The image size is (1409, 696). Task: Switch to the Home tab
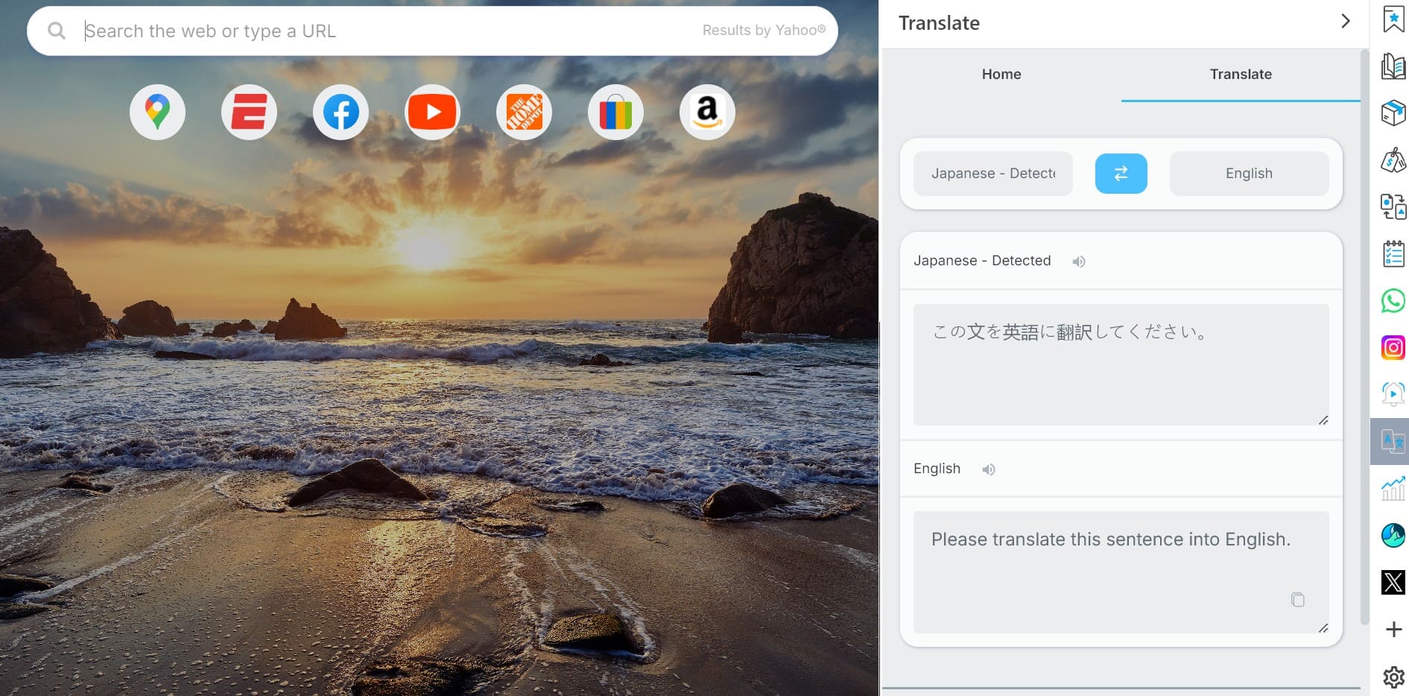[x=1001, y=75]
